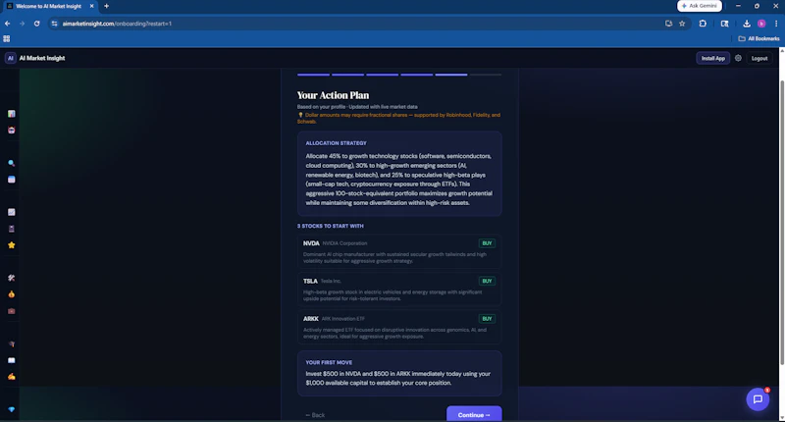Open the magnifying glass search sidebar icon

12,163
